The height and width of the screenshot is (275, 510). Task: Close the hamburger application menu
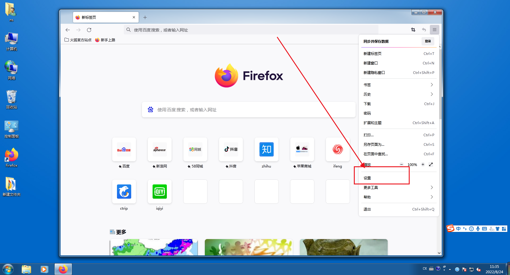pos(435,30)
